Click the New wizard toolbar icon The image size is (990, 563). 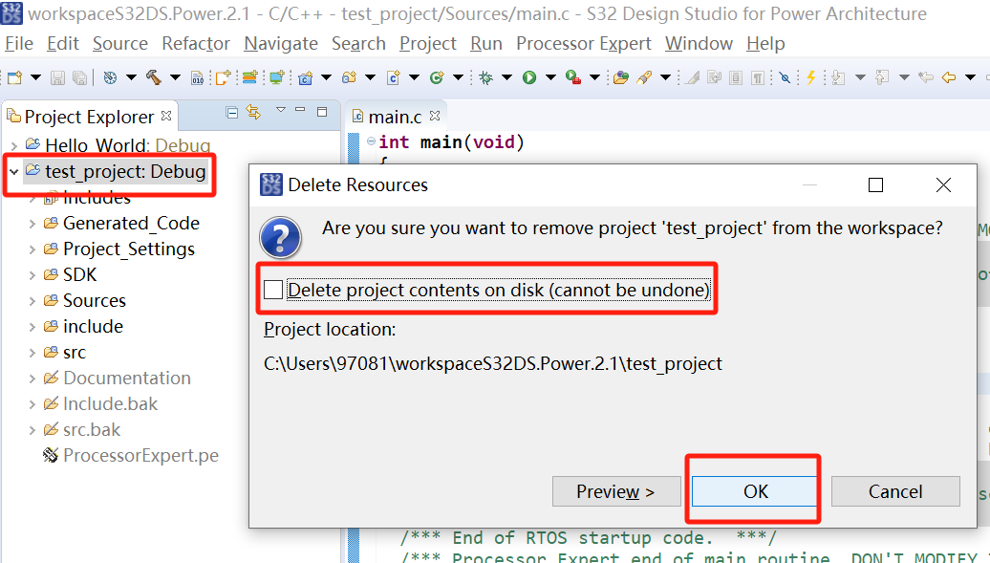point(14,77)
